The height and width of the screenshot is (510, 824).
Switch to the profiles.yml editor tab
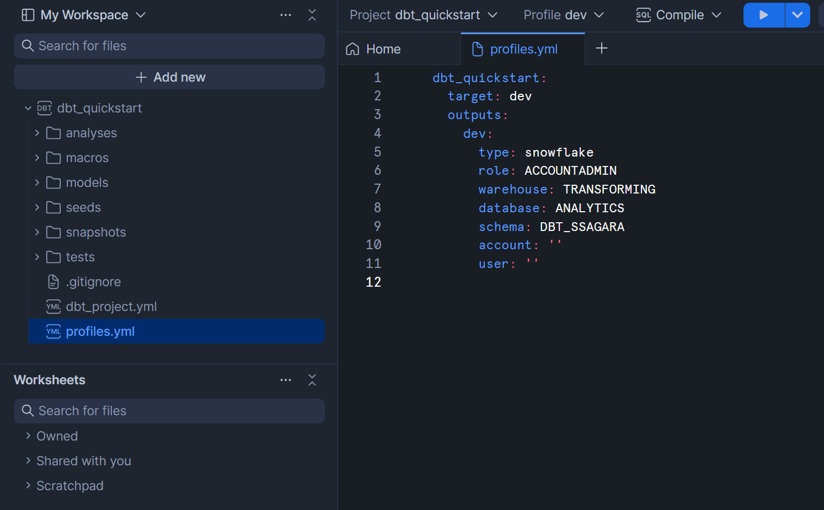coord(523,49)
